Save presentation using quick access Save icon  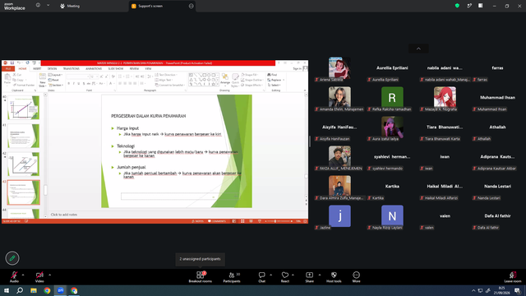[12, 62]
